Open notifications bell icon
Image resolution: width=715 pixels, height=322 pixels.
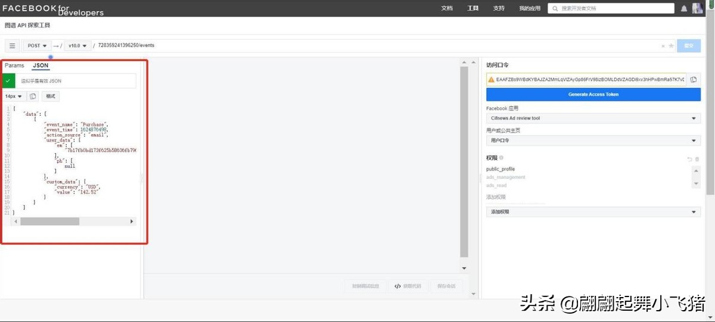click(x=683, y=8)
